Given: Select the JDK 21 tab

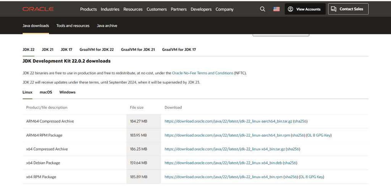Looking at the screenshot, I should (x=47, y=50).
